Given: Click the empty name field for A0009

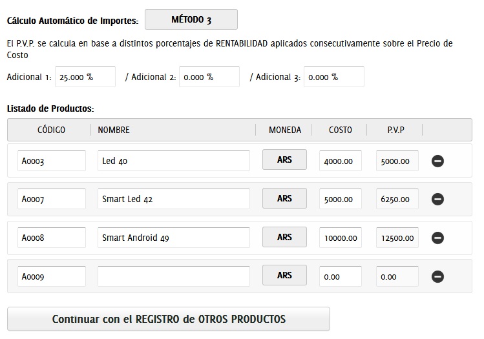Looking at the screenshot, I should [174, 276].
